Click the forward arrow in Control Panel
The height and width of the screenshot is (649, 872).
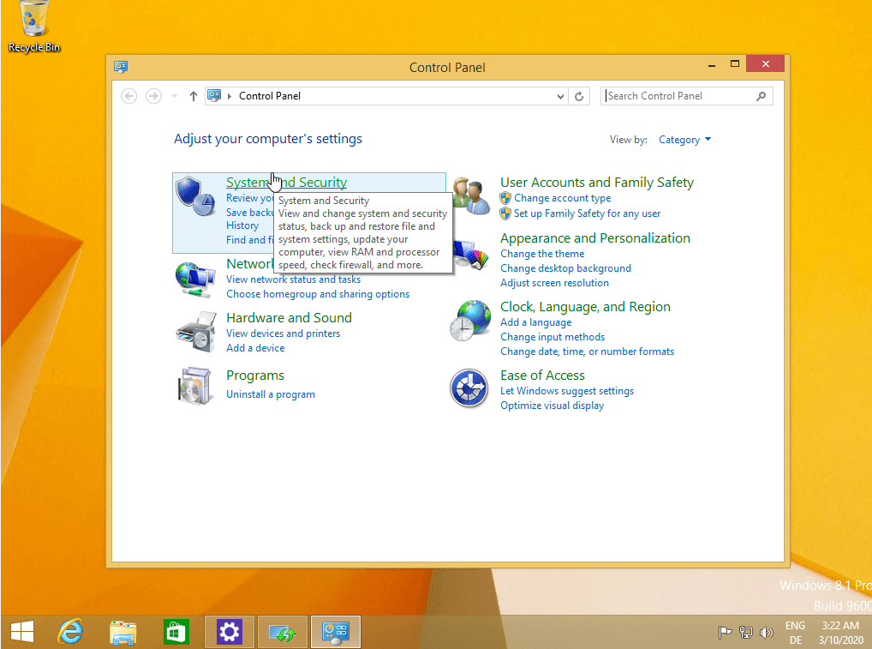point(153,96)
